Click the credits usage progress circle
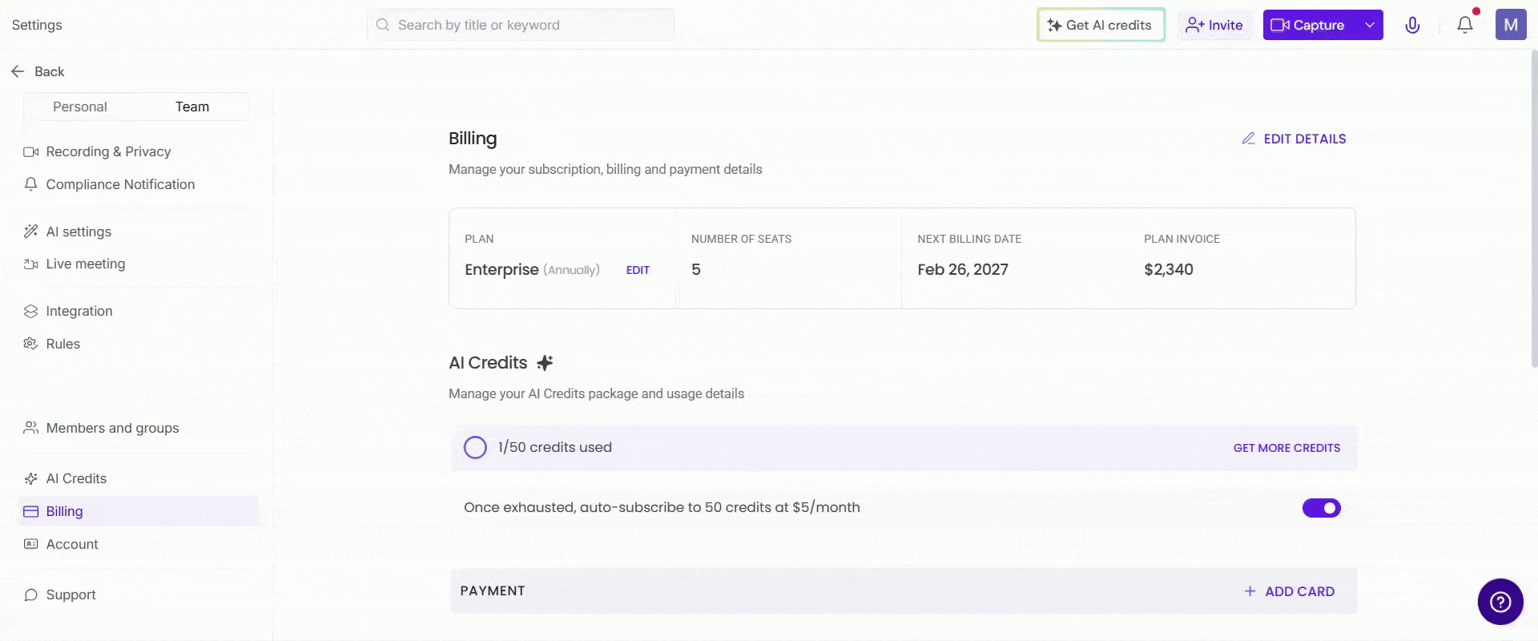Image resolution: width=1538 pixels, height=641 pixels. (x=475, y=447)
